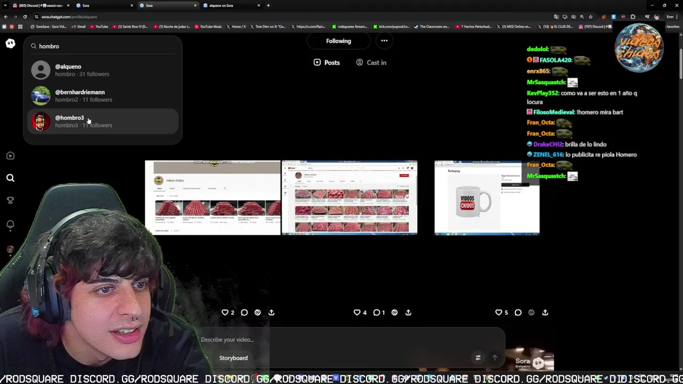Open the YouTube Music bookmark
This screenshot has height=384, width=683.
(x=208, y=27)
